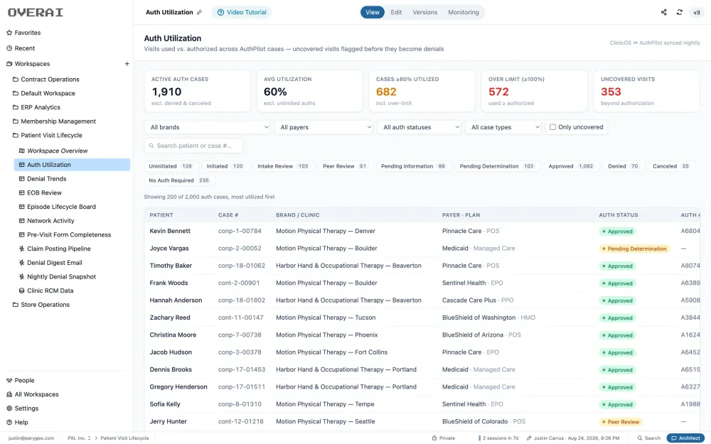Viewport: 711px width, 444px height.
Task: Open All Workspaces
Action: point(32,394)
